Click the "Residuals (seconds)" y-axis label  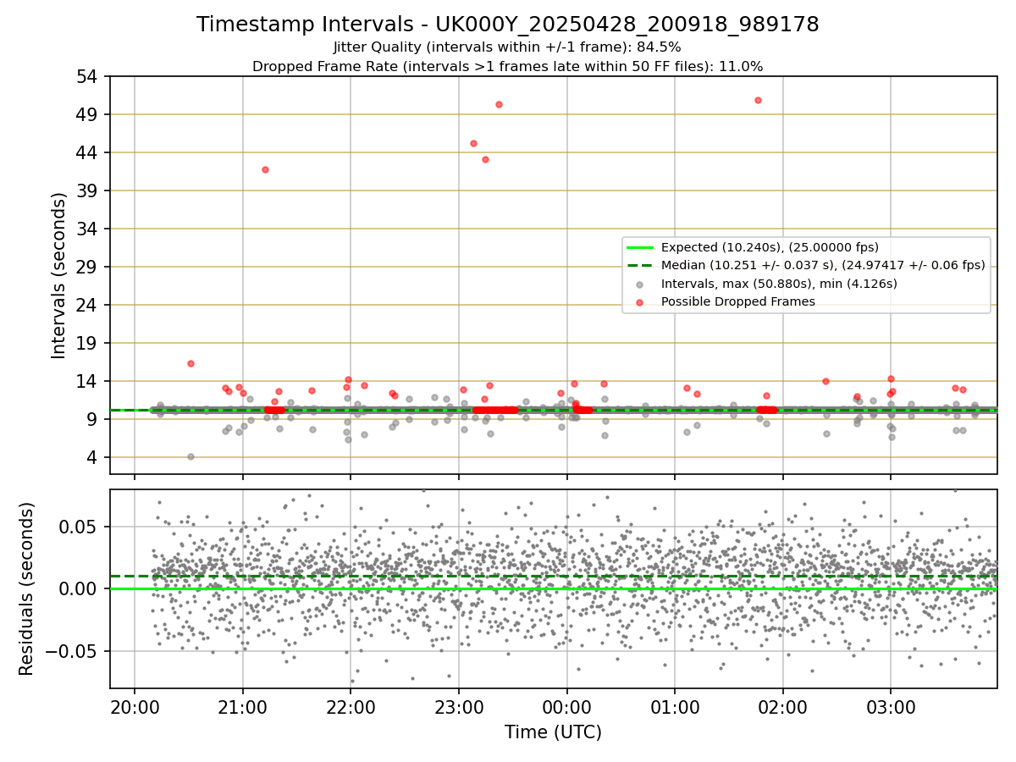[x=27, y=588]
